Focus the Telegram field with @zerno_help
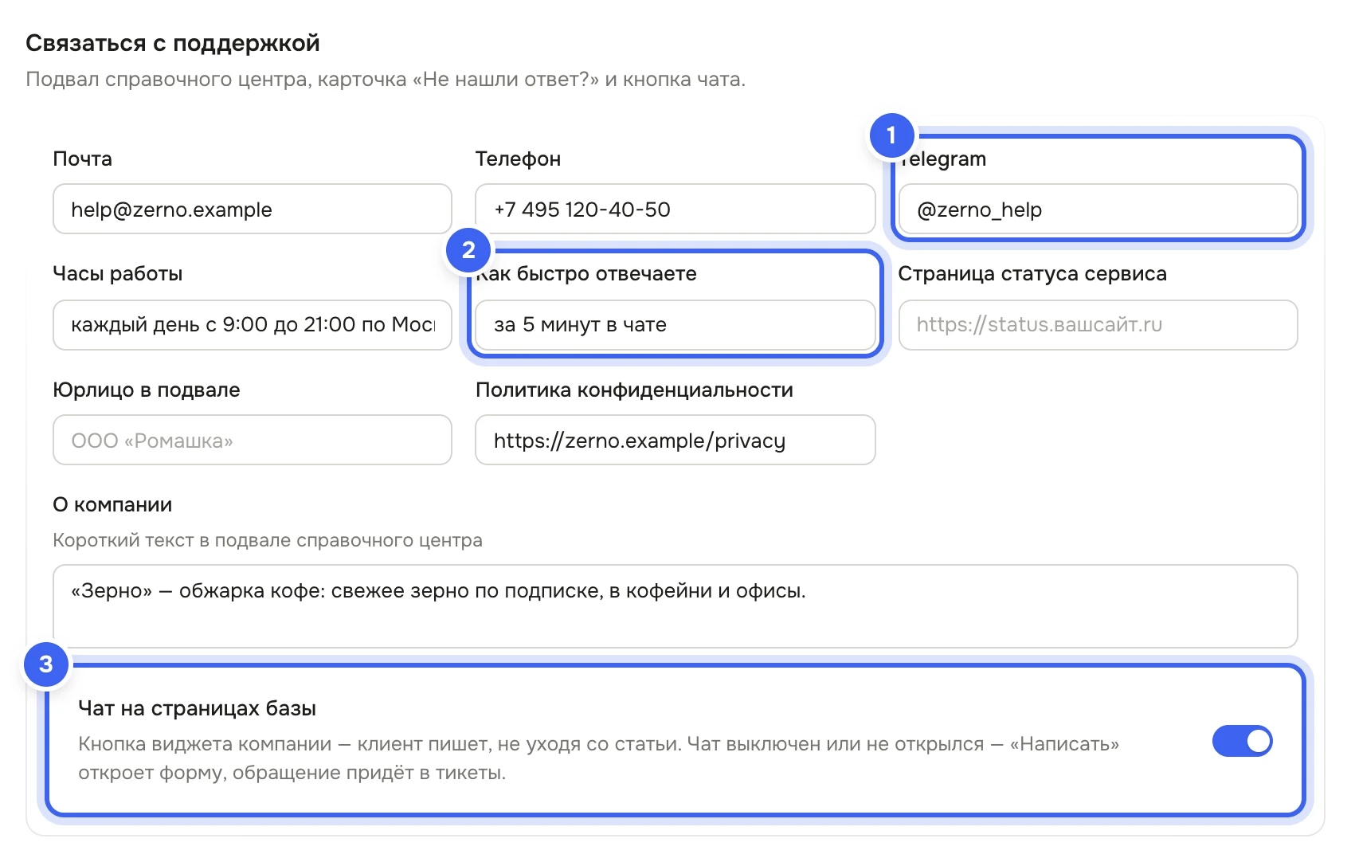This screenshot has height=862, width=1351. click(x=1098, y=209)
